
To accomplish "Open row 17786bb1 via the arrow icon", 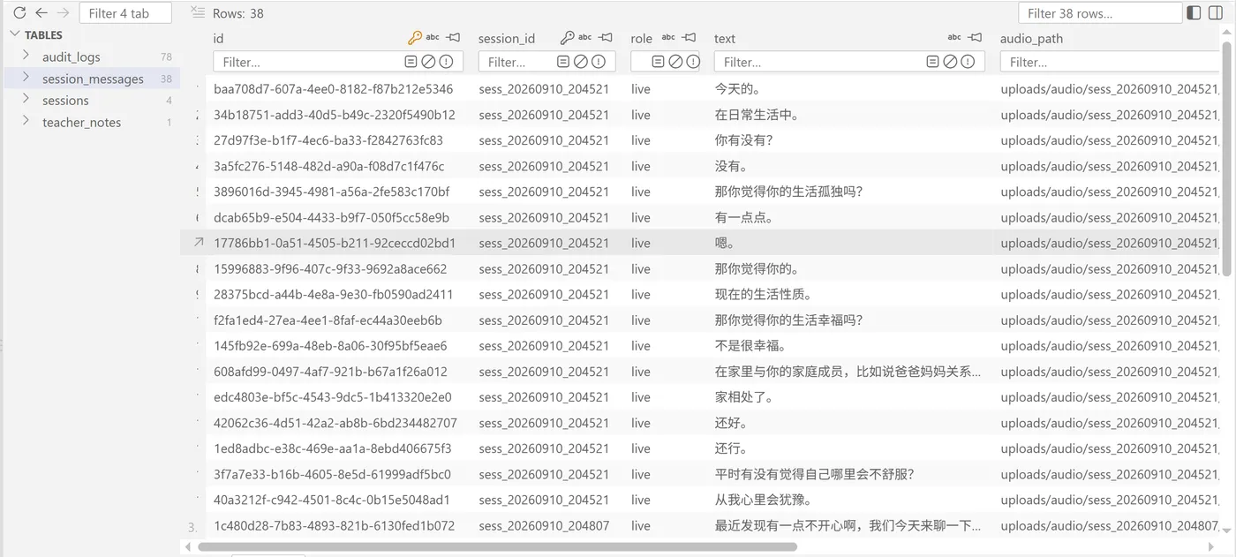I will (x=199, y=242).
